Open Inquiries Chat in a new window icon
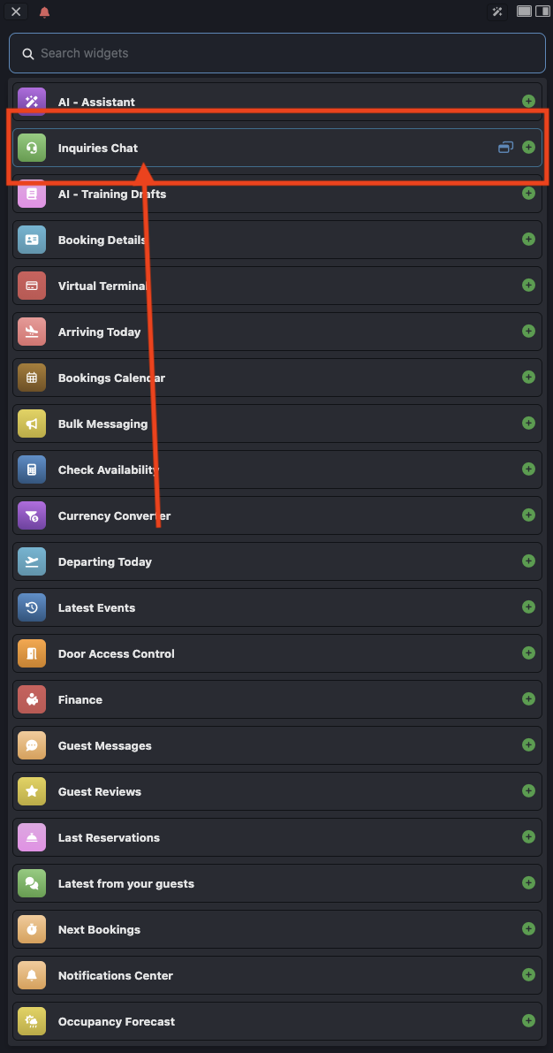Viewport: 553px width, 1053px height. (x=505, y=147)
